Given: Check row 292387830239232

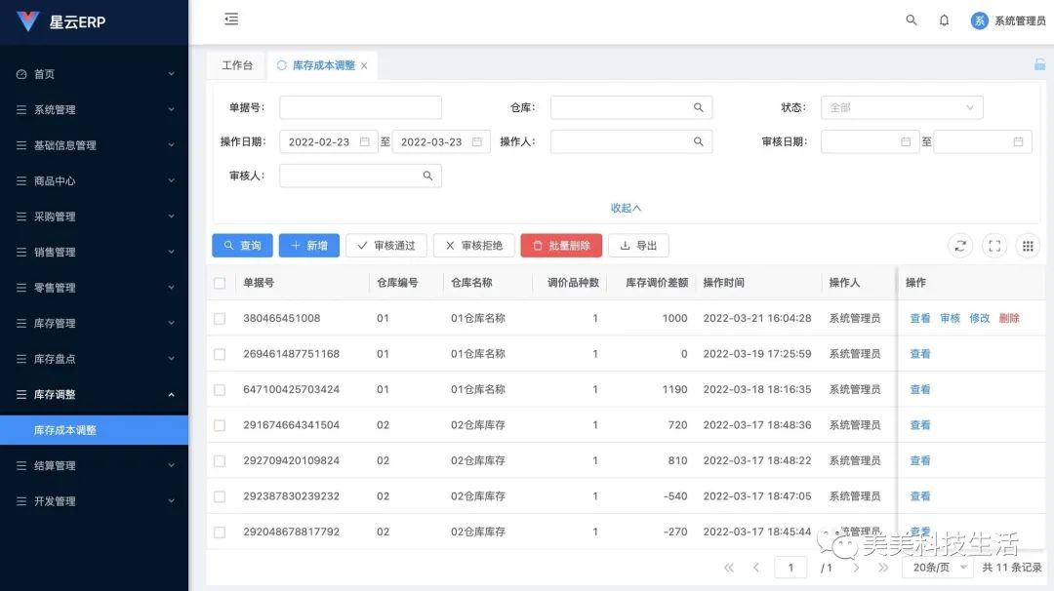Looking at the screenshot, I should [220, 496].
